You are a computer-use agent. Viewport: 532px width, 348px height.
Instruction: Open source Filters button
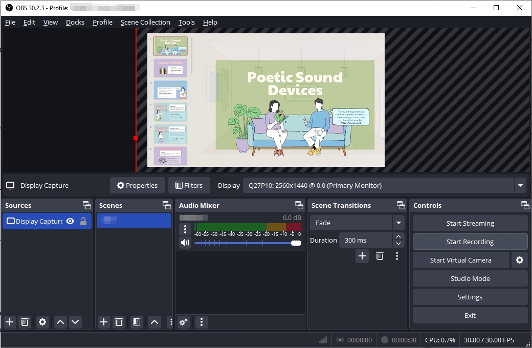(x=189, y=185)
